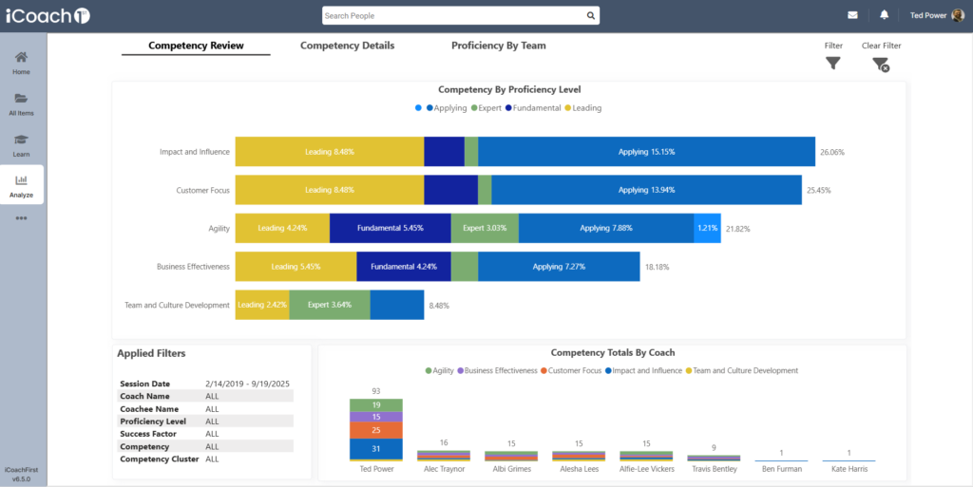Open the Learn graduation cap icon
The width and height of the screenshot is (973, 487).
click(21, 140)
